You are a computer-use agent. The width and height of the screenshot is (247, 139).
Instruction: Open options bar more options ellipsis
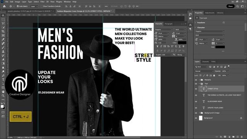[106, 6]
